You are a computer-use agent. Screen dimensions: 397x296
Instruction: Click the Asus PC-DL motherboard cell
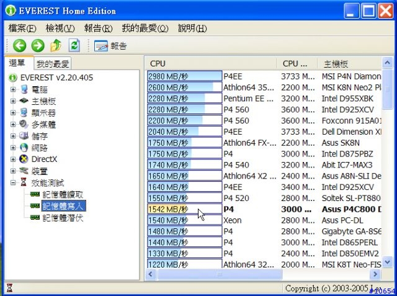coord(342,220)
